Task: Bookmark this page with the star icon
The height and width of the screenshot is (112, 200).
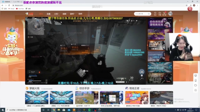Action: click(x=186, y=5)
